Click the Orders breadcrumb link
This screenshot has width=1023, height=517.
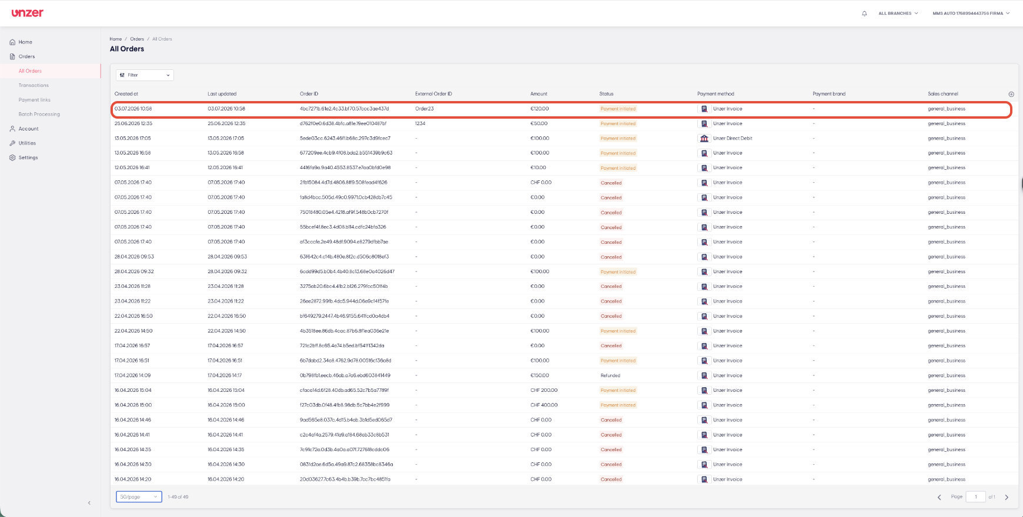point(137,39)
